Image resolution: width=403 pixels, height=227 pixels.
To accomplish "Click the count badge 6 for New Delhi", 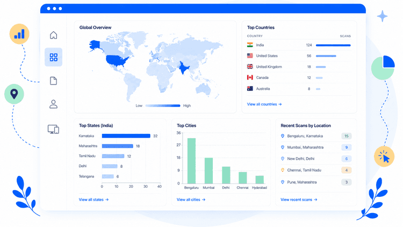I will [x=347, y=159].
